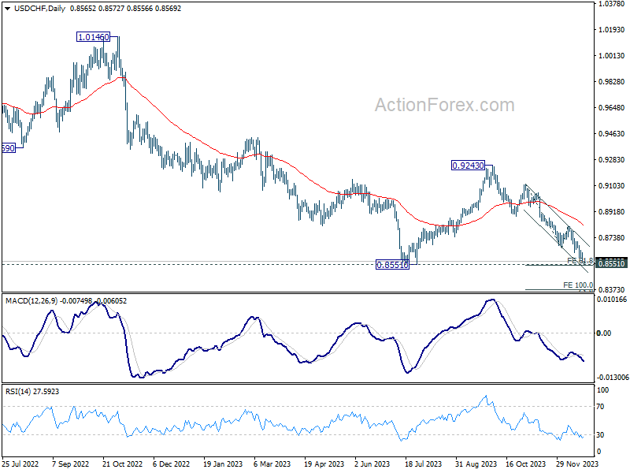Click the 6 Mar 2023 date label
Screen dimensions: 630x473
pos(272,464)
